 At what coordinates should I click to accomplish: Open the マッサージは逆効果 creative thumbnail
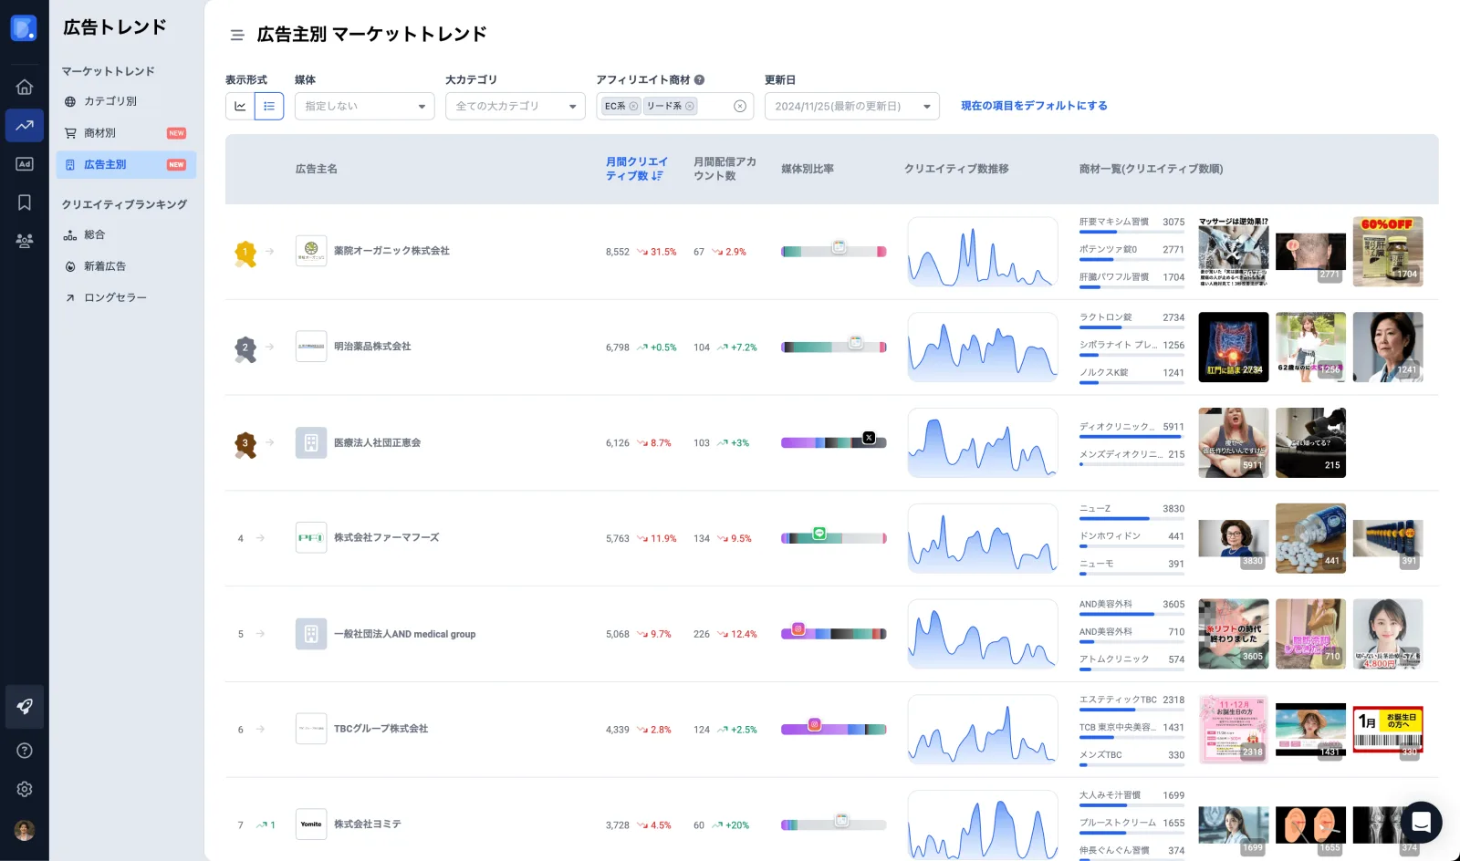(1233, 252)
